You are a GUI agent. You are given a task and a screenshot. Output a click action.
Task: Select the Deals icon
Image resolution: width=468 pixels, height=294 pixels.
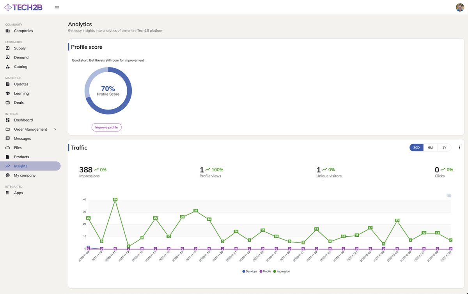tap(9, 102)
